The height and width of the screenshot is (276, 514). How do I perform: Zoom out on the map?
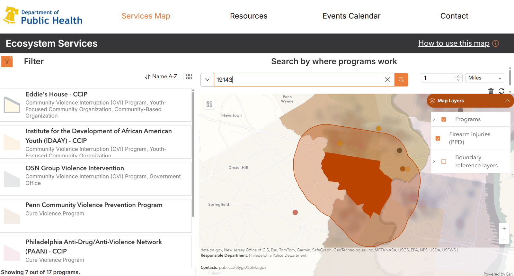(x=504, y=239)
